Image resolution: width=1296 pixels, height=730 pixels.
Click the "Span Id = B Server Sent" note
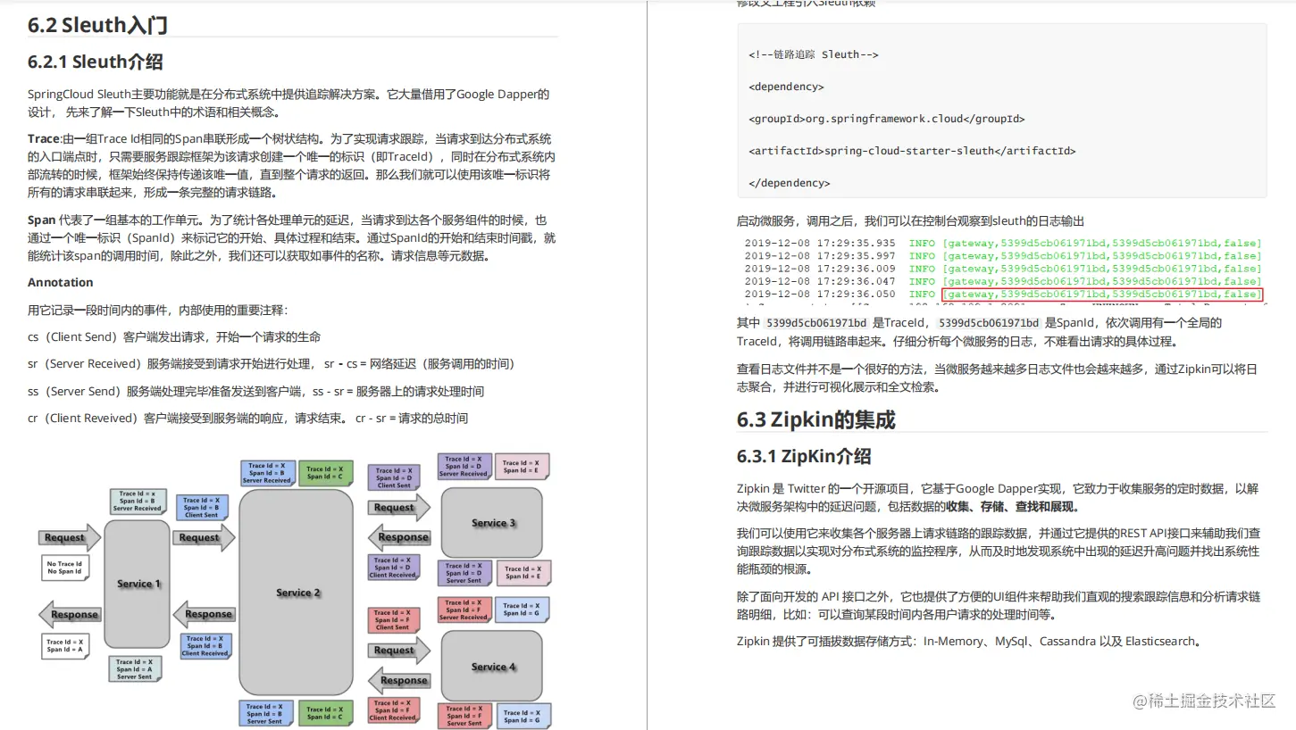click(265, 714)
